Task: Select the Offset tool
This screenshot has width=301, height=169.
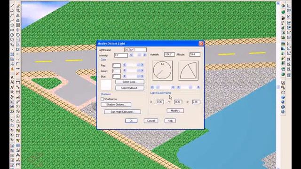Action: (x=18, y=20)
